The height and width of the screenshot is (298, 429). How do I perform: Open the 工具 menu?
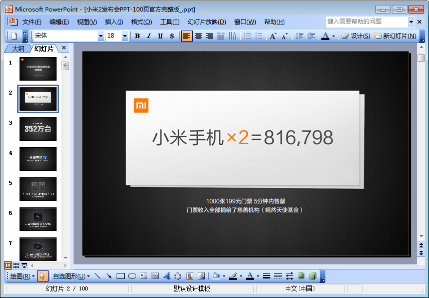point(170,22)
